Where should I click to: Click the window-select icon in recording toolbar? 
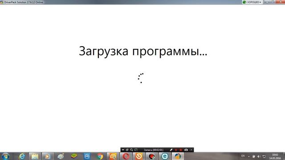coord(127,150)
